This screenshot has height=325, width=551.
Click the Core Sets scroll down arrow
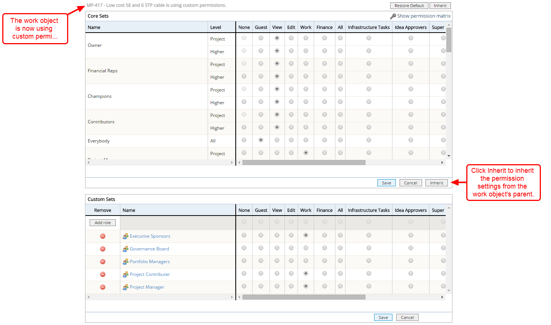(x=449, y=156)
